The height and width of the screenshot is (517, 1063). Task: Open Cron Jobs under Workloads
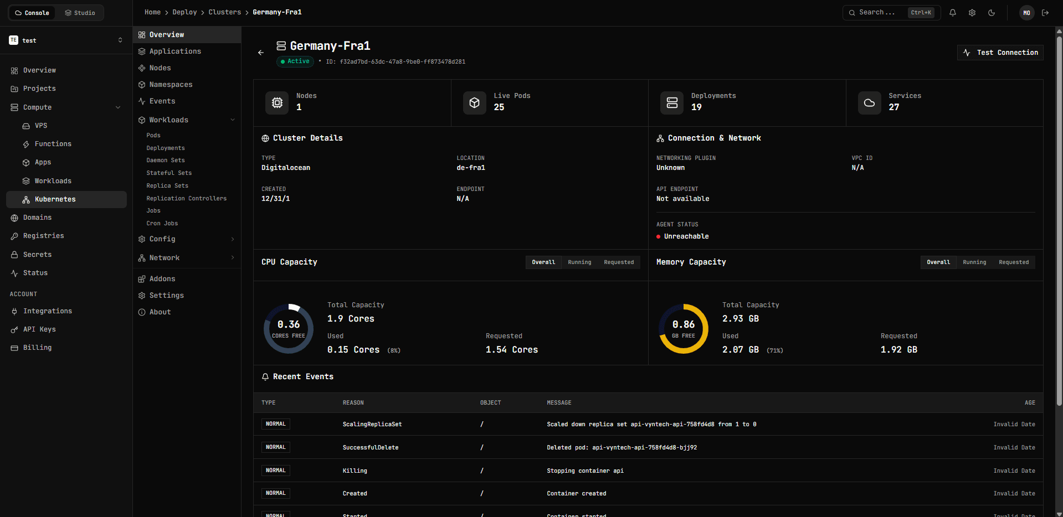pyautogui.click(x=162, y=224)
